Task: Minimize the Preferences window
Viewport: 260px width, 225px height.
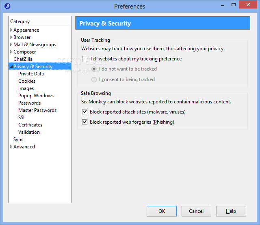Action: click(x=223, y=5)
